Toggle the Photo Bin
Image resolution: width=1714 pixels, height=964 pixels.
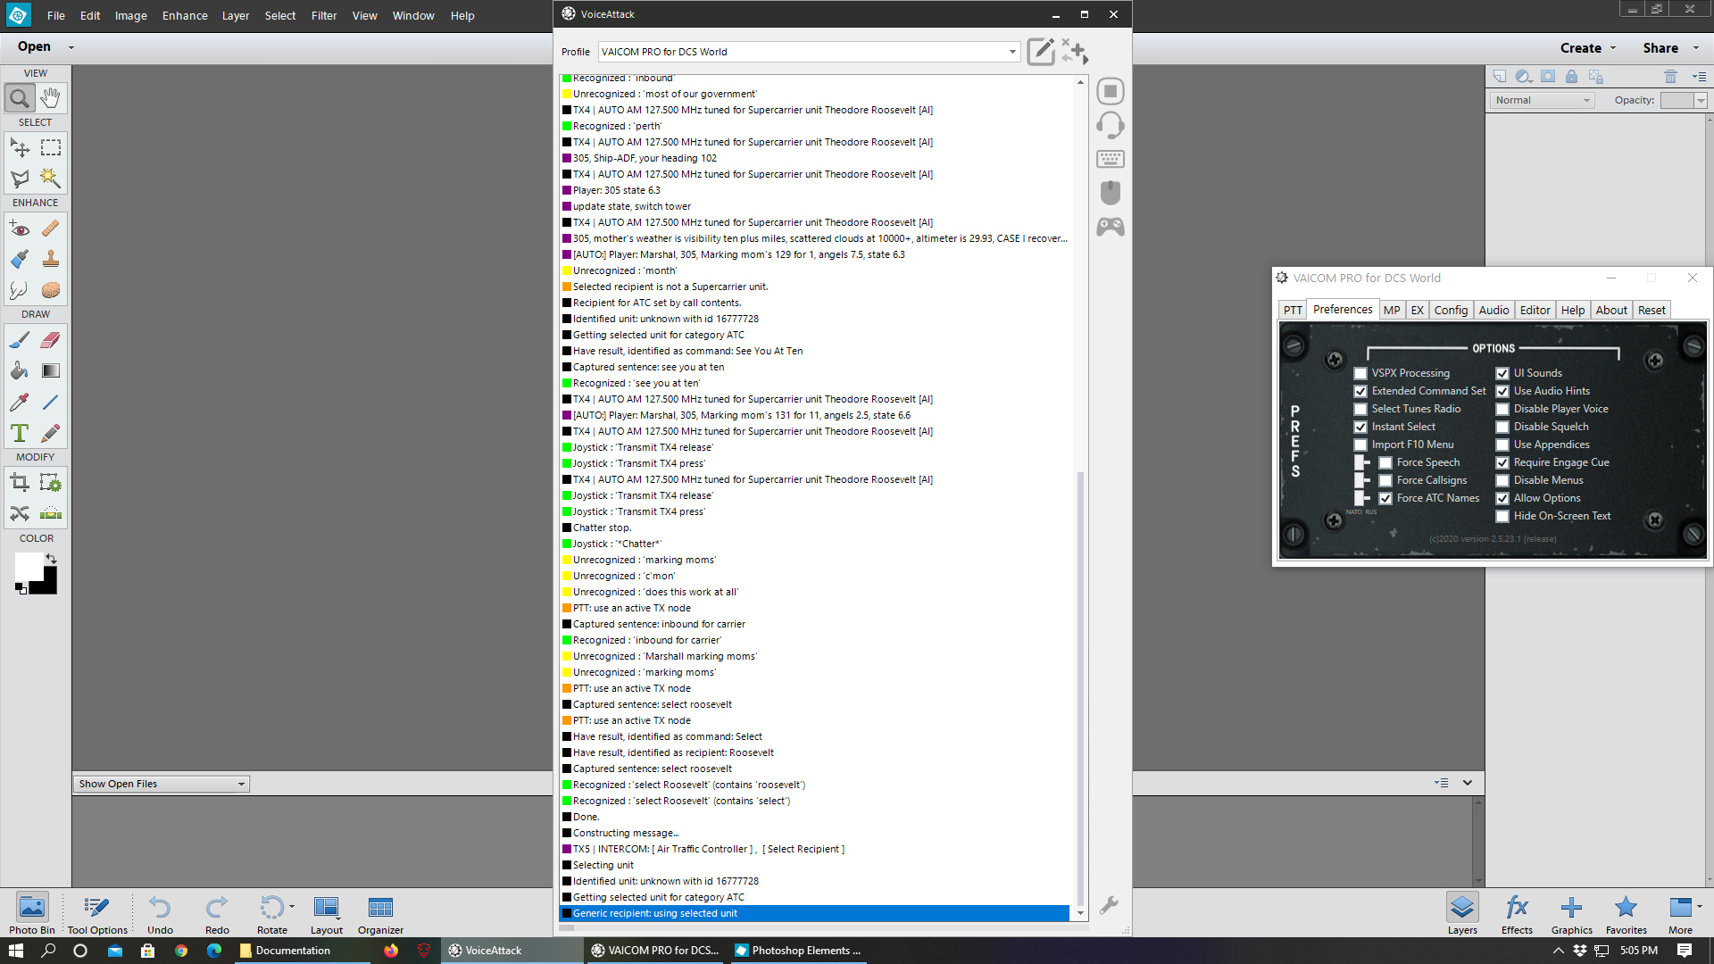pos(32,914)
